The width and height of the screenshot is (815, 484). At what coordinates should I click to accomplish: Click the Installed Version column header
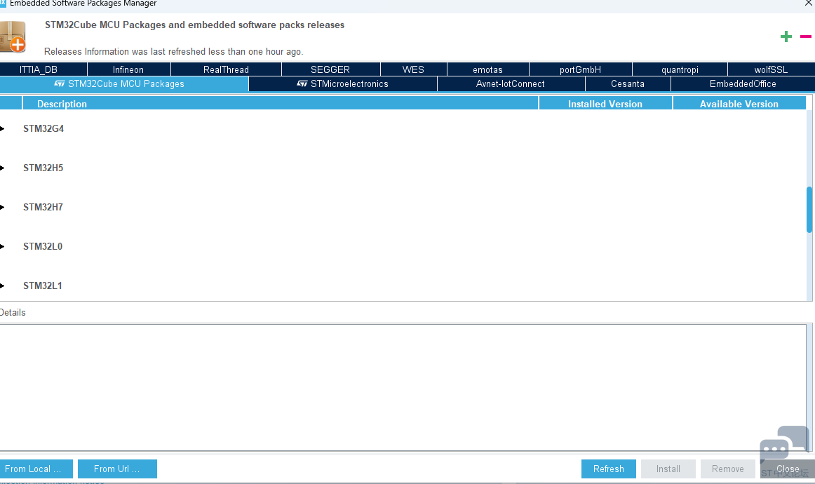point(605,103)
